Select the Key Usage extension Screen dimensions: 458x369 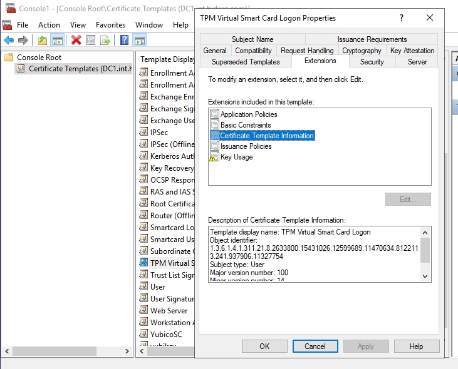click(236, 157)
